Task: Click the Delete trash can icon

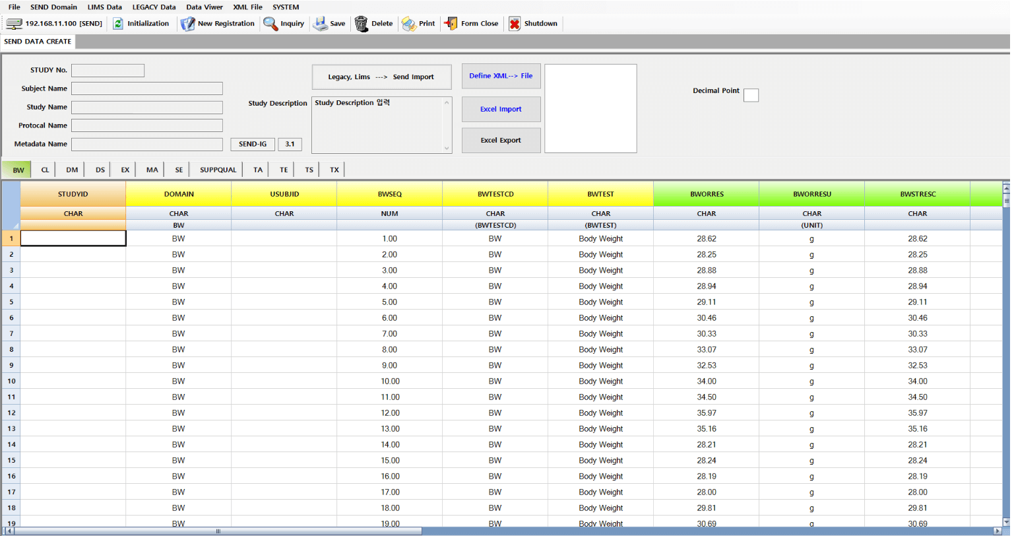Action: (362, 24)
